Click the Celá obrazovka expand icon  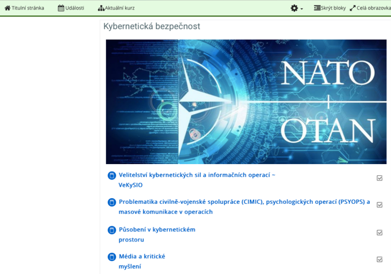(352, 8)
